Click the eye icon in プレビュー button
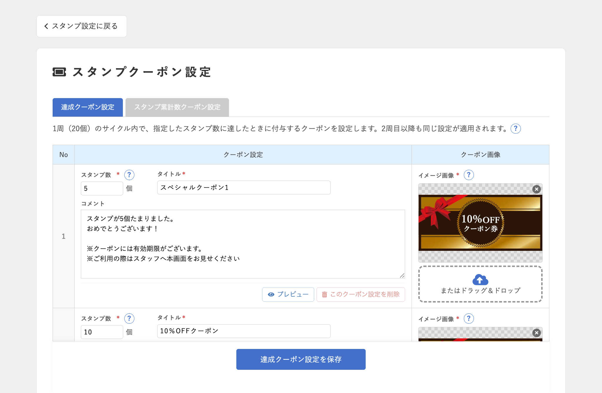 tap(271, 294)
